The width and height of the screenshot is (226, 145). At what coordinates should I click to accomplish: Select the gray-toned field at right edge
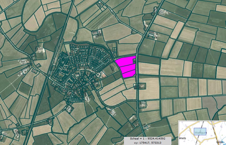[210, 104]
